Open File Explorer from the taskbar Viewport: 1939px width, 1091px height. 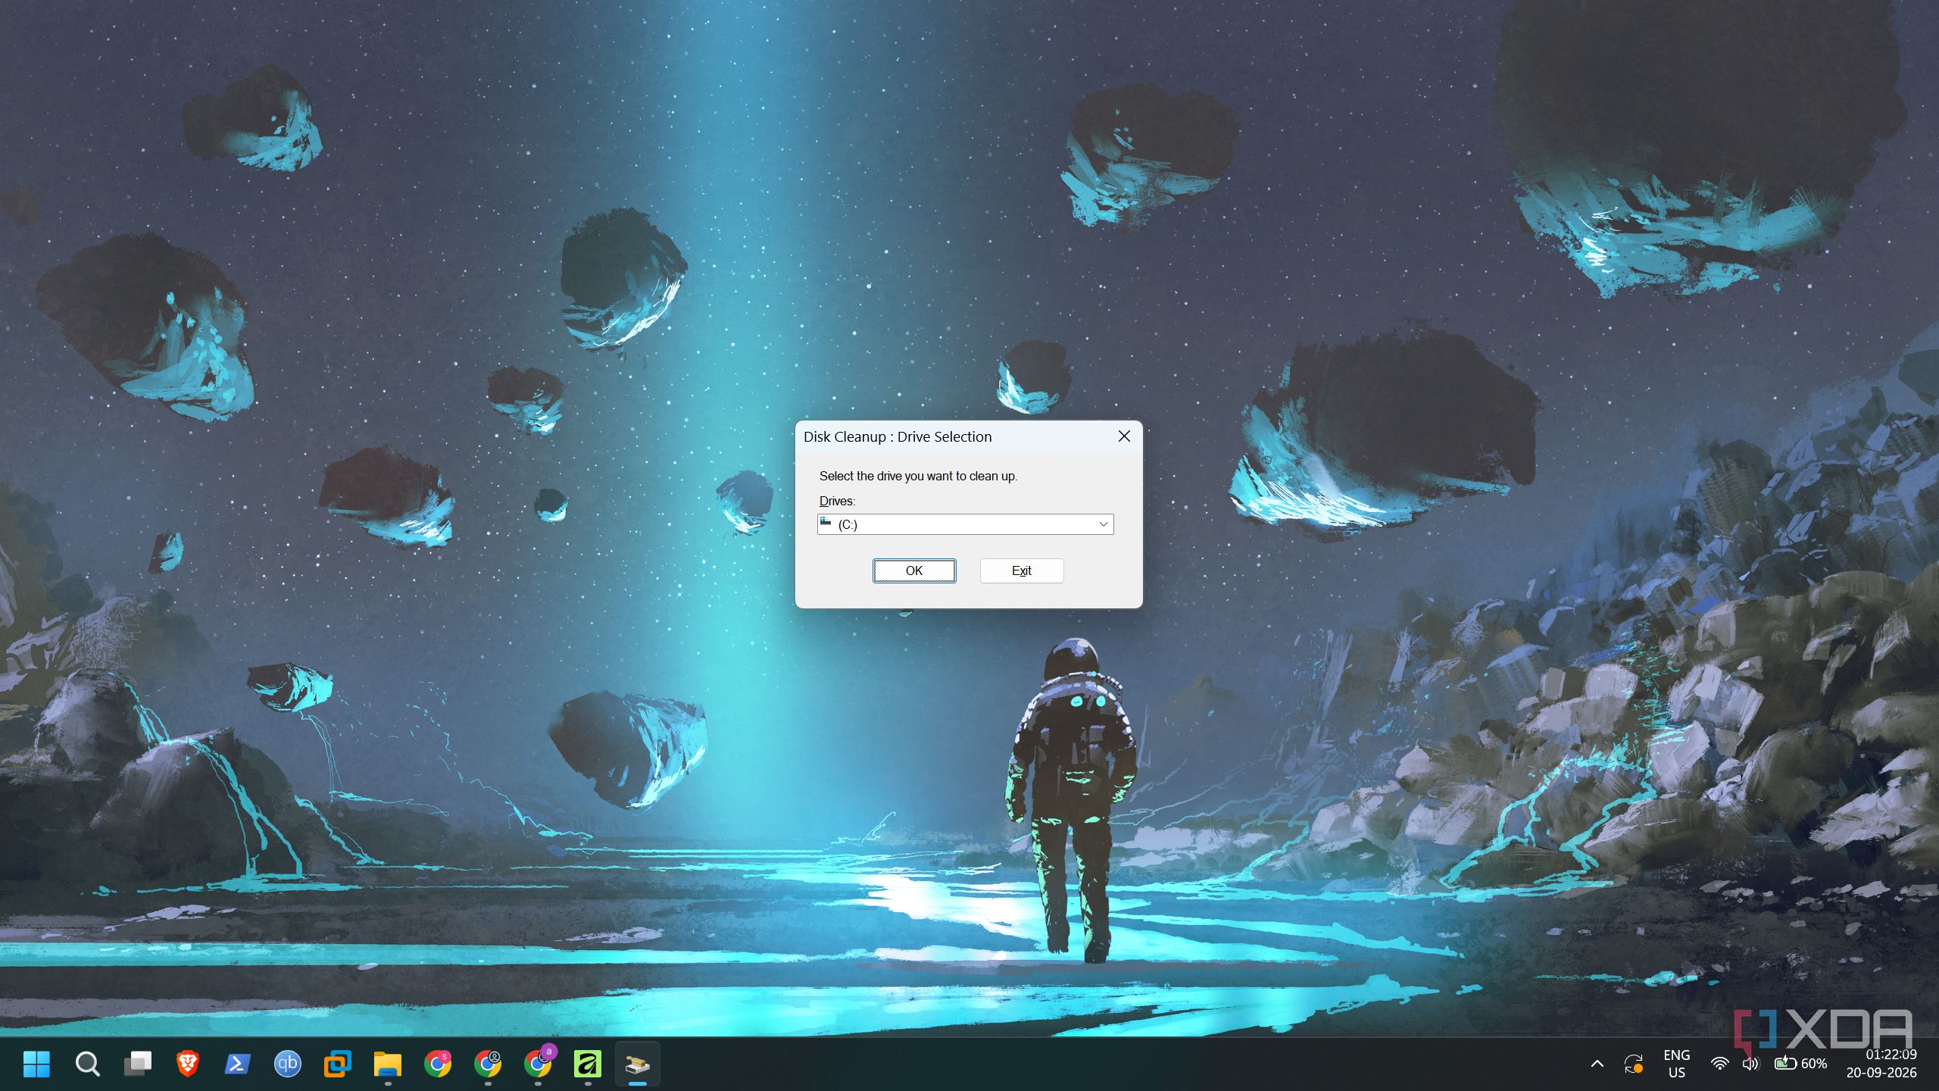click(x=387, y=1064)
